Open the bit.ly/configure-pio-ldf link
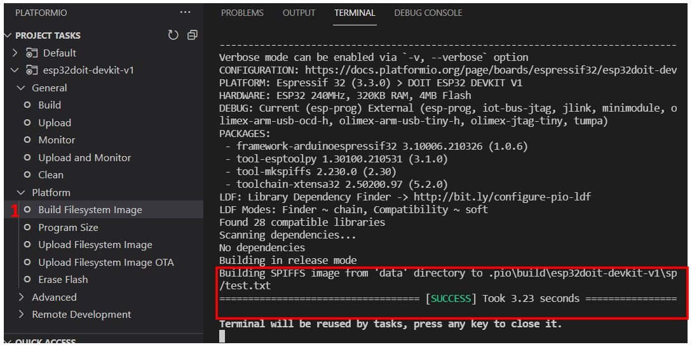 502,197
